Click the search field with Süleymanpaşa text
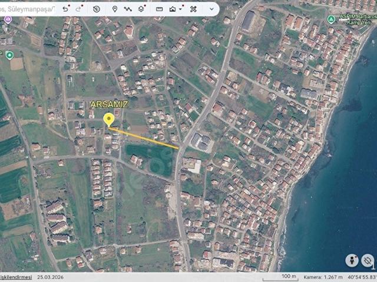377x282 pixels. (x=28, y=9)
